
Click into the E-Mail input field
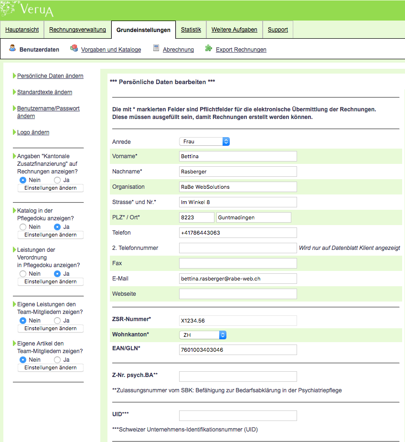238,279
